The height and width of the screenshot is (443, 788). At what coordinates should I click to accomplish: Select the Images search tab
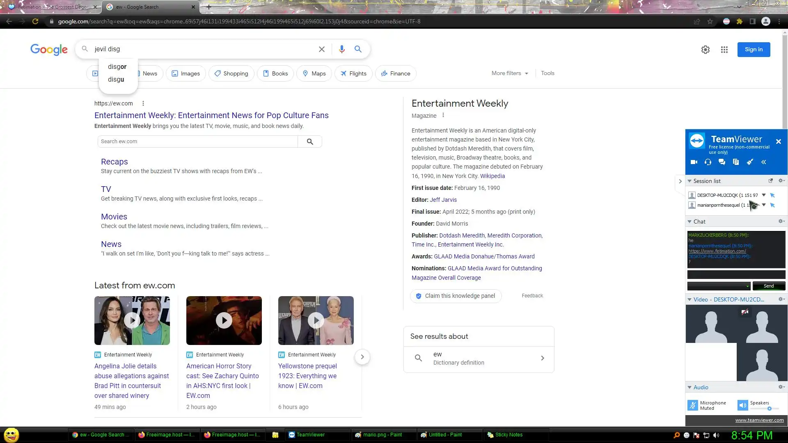click(186, 73)
